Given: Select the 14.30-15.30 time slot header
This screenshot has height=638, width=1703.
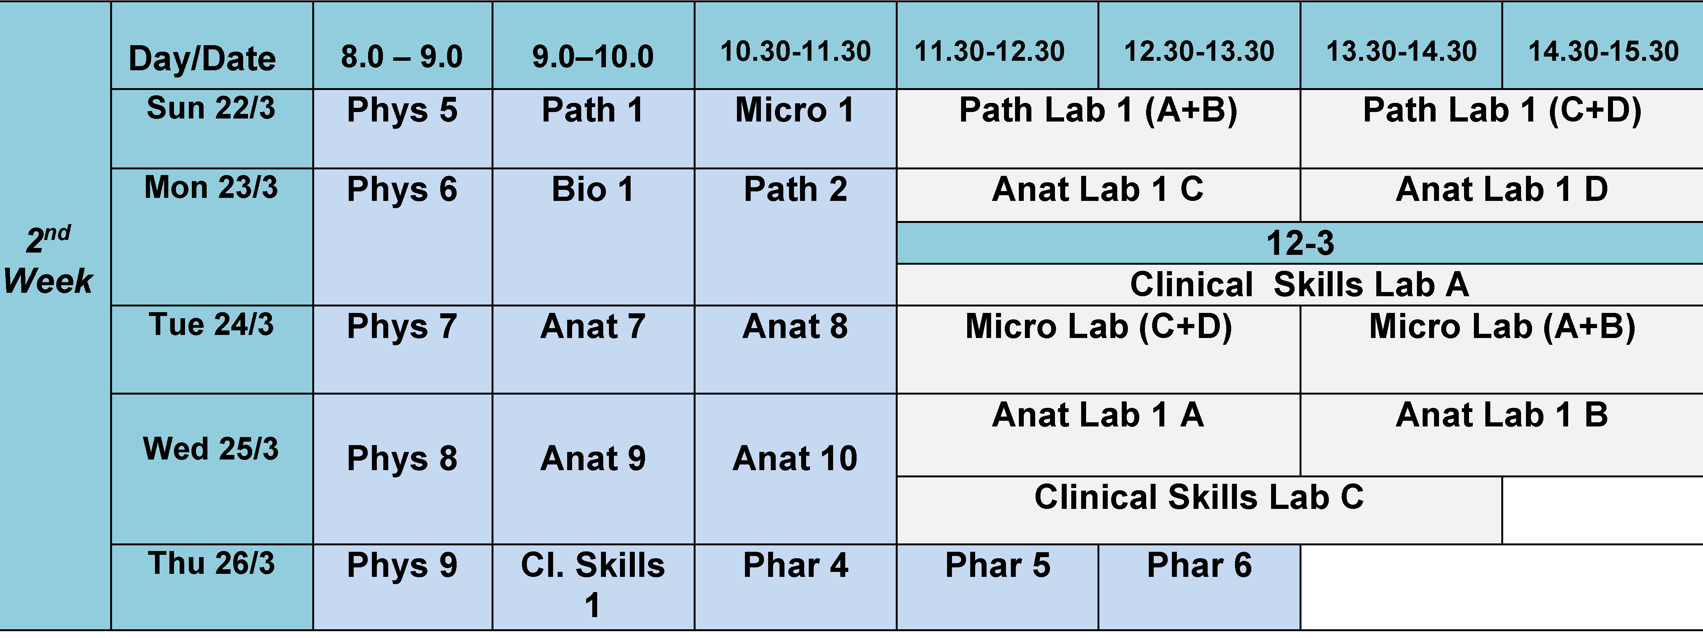Looking at the screenshot, I should (x=1602, y=51).
